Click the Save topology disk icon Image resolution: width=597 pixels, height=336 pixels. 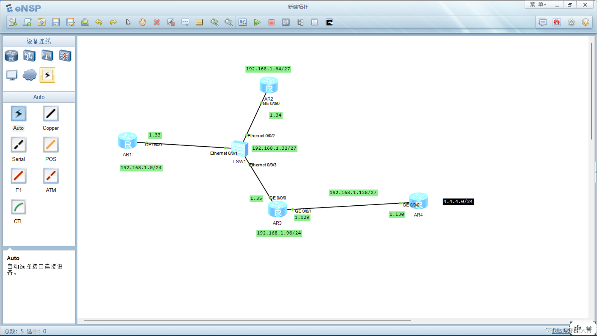(56, 22)
